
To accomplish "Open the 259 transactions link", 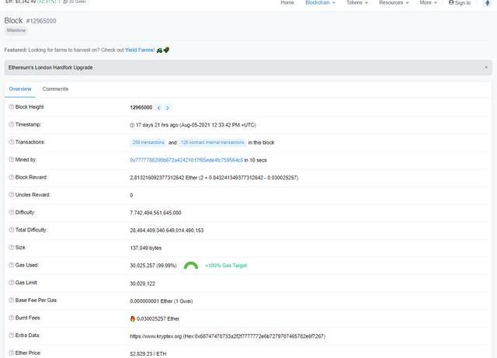I will click(x=147, y=142).
